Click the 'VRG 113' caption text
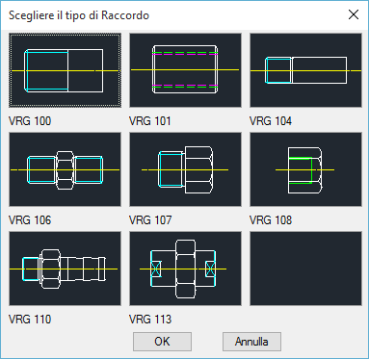 pyautogui.click(x=150, y=320)
